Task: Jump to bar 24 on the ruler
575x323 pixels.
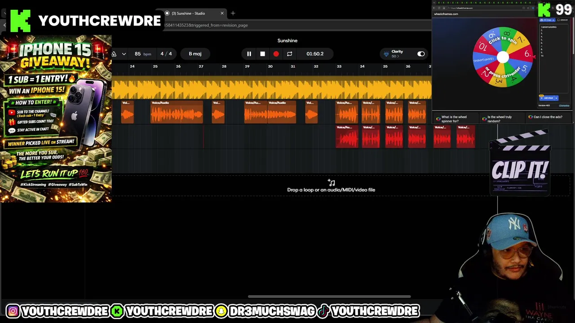Action: coord(132,66)
